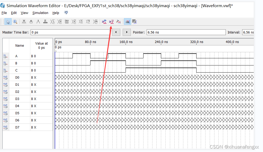Viewport: 263px width, 152px height.
Task: Run Functional Simulation
Action: point(104,22)
